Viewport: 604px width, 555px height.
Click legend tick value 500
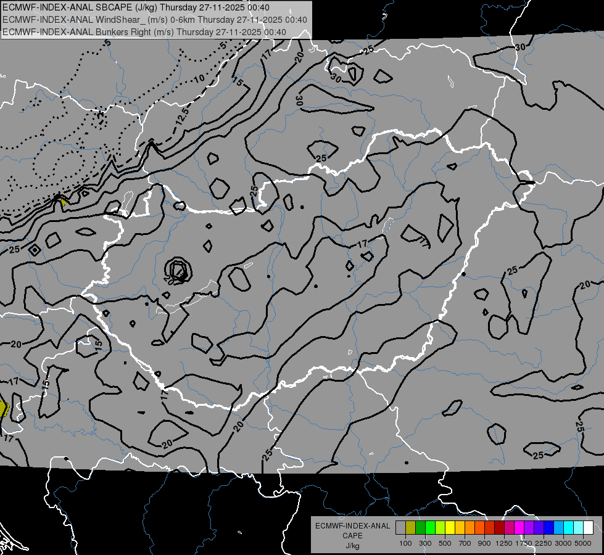coord(445,543)
